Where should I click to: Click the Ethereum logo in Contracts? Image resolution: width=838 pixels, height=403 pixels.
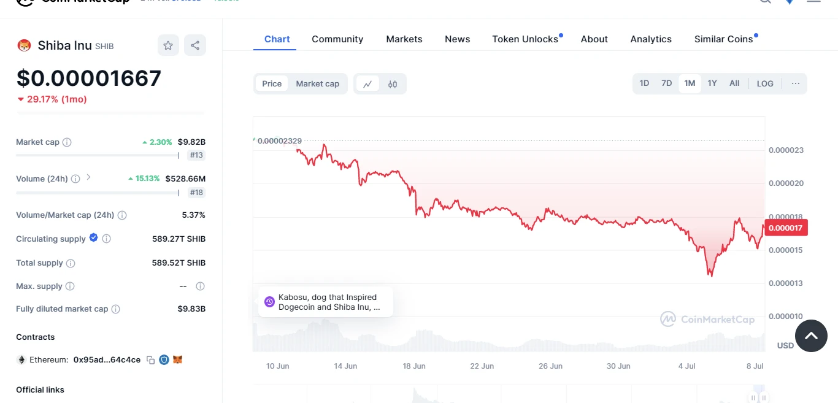point(21,360)
